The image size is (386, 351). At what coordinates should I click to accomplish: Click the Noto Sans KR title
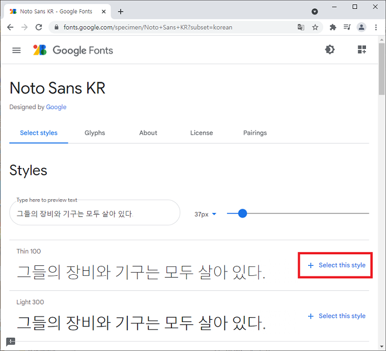tap(58, 88)
